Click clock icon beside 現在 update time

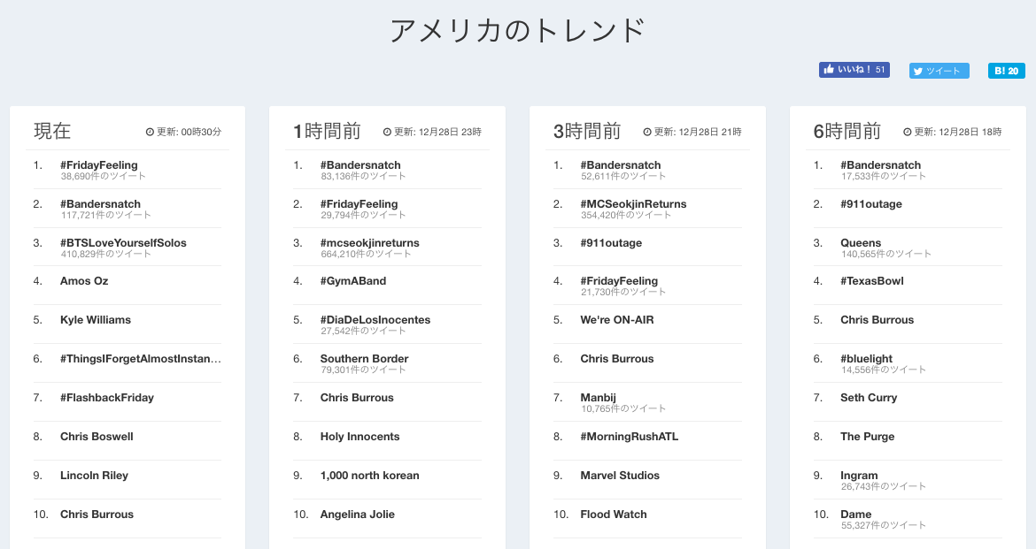150,132
